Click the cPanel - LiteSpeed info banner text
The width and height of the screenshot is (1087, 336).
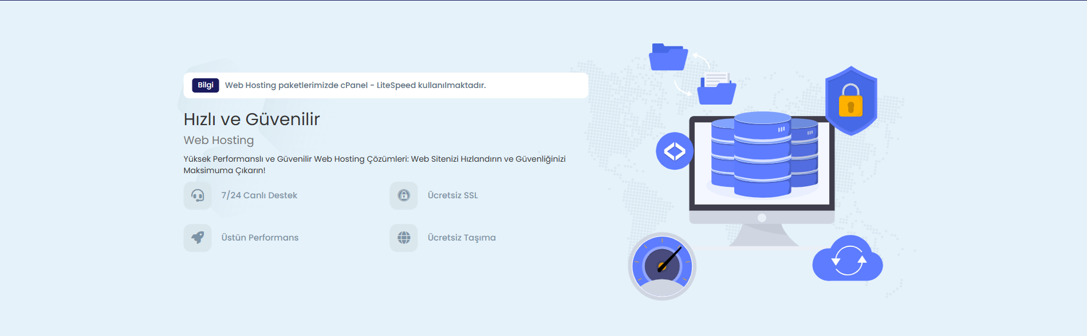[355, 85]
